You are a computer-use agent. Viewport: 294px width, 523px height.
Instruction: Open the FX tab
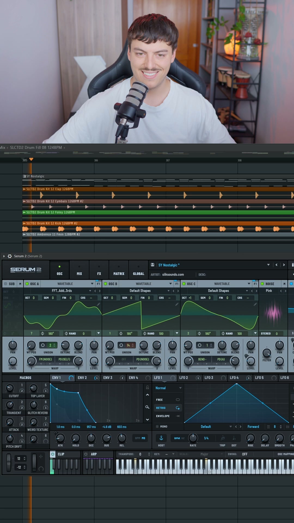(x=99, y=270)
